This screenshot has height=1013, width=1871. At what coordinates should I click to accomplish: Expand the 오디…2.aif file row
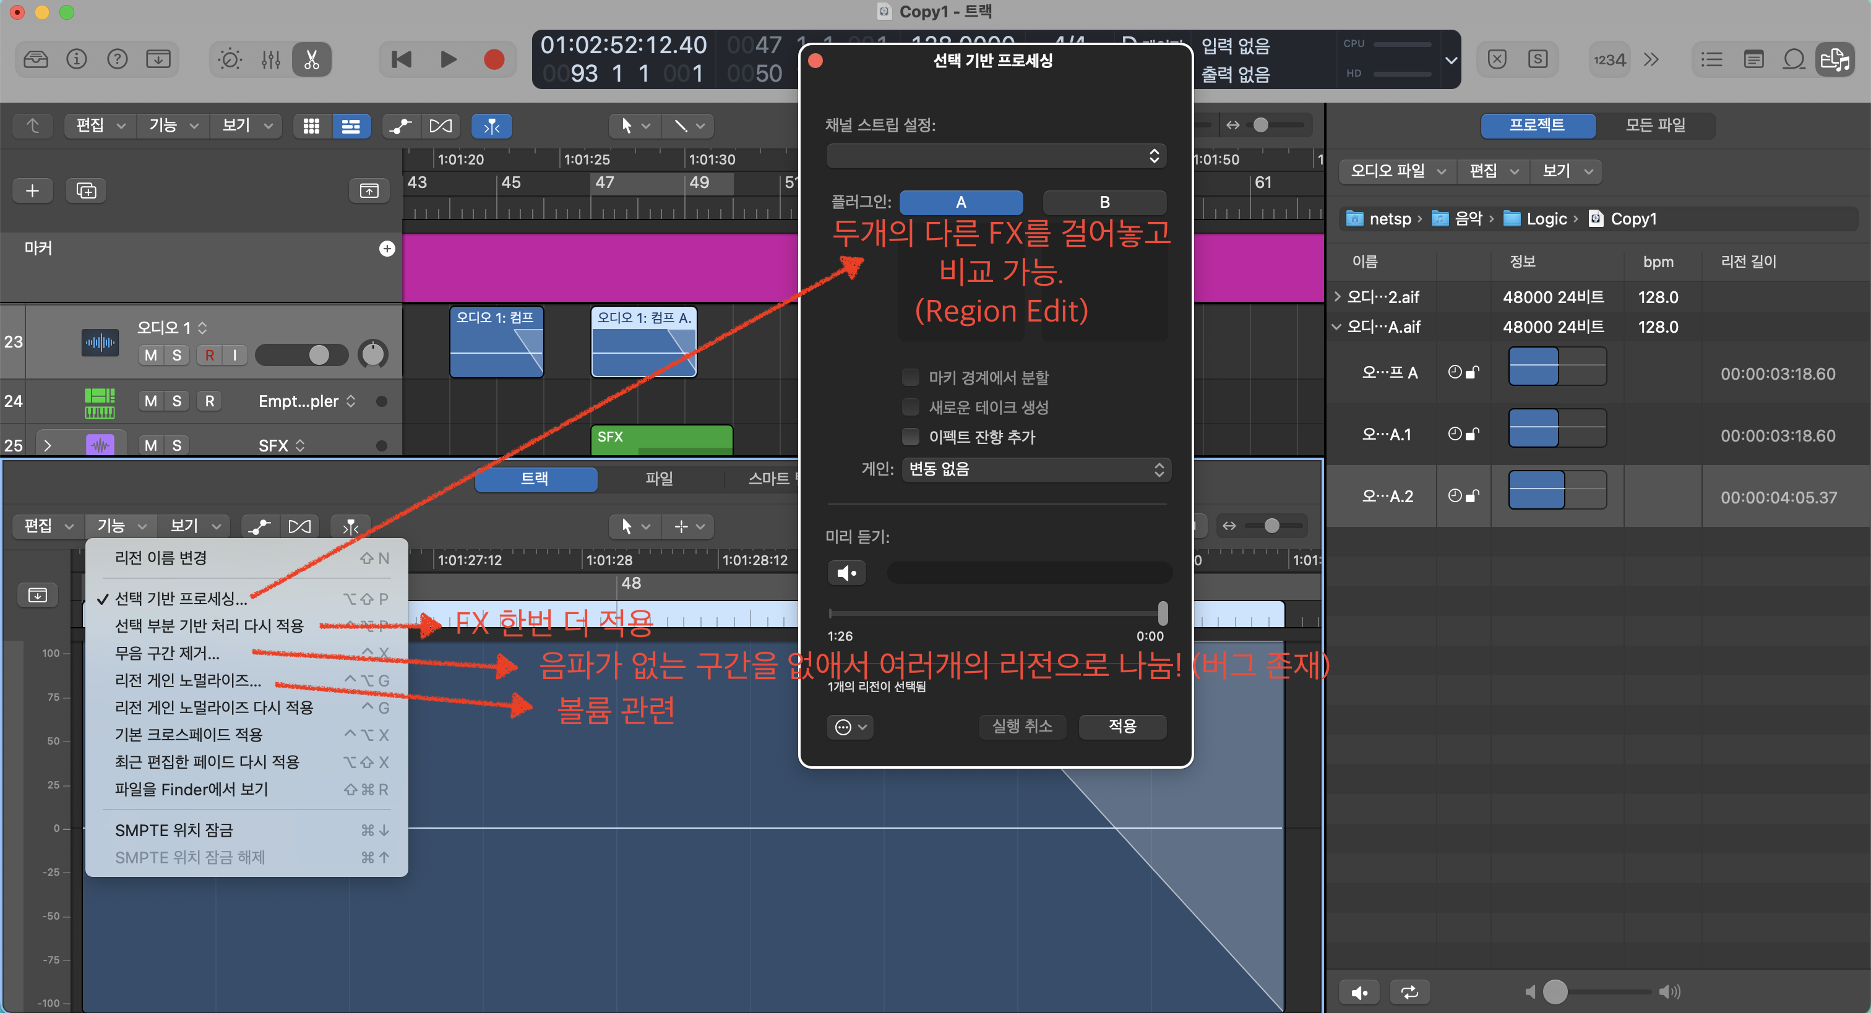[x=1337, y=296]
